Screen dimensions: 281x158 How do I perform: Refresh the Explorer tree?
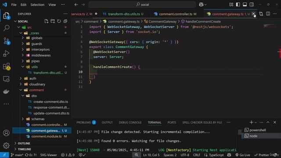coord(59,21)
